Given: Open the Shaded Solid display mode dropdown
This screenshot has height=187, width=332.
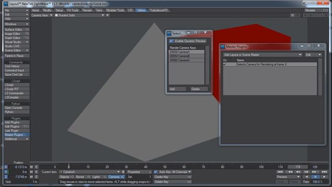Looking at the screenshot, I should click(79, 15).
